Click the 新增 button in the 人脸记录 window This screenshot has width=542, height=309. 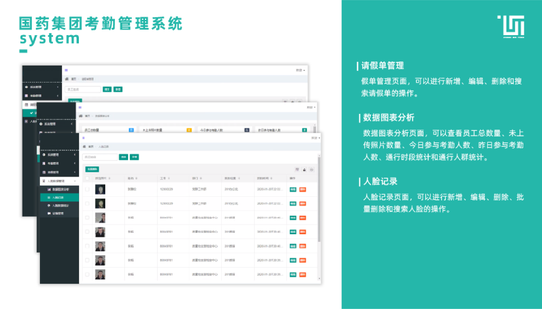[x=134, y=157]
